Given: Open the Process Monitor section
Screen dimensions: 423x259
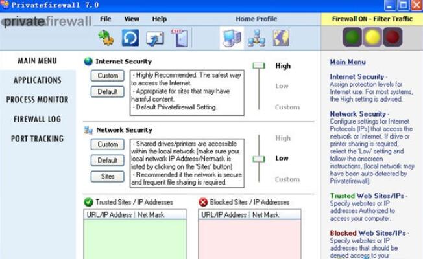Looking at the screenshot, I should point(37,100).
